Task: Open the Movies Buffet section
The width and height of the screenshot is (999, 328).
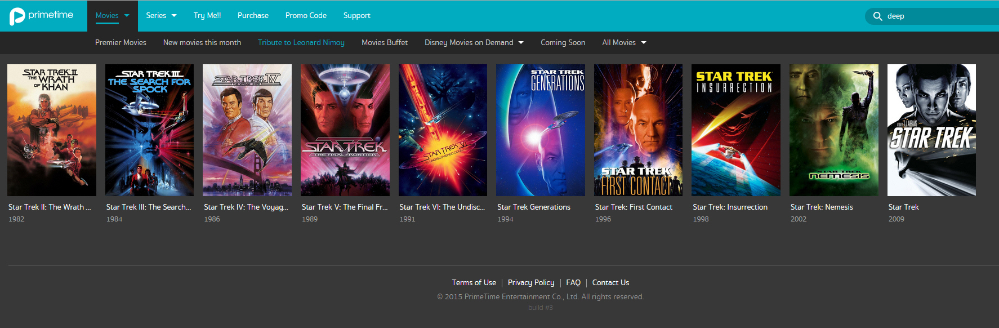Action: pos(385,43)
